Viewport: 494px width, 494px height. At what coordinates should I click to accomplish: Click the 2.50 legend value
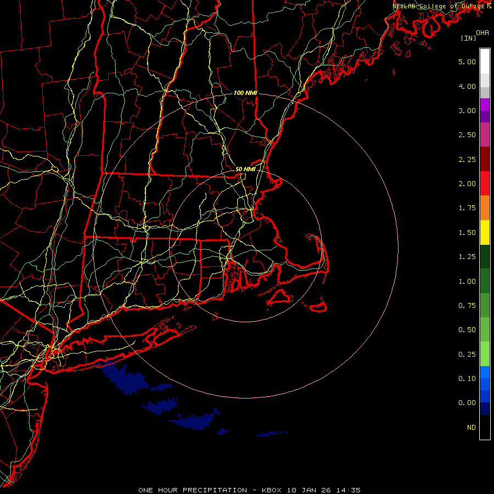[467, 135]
